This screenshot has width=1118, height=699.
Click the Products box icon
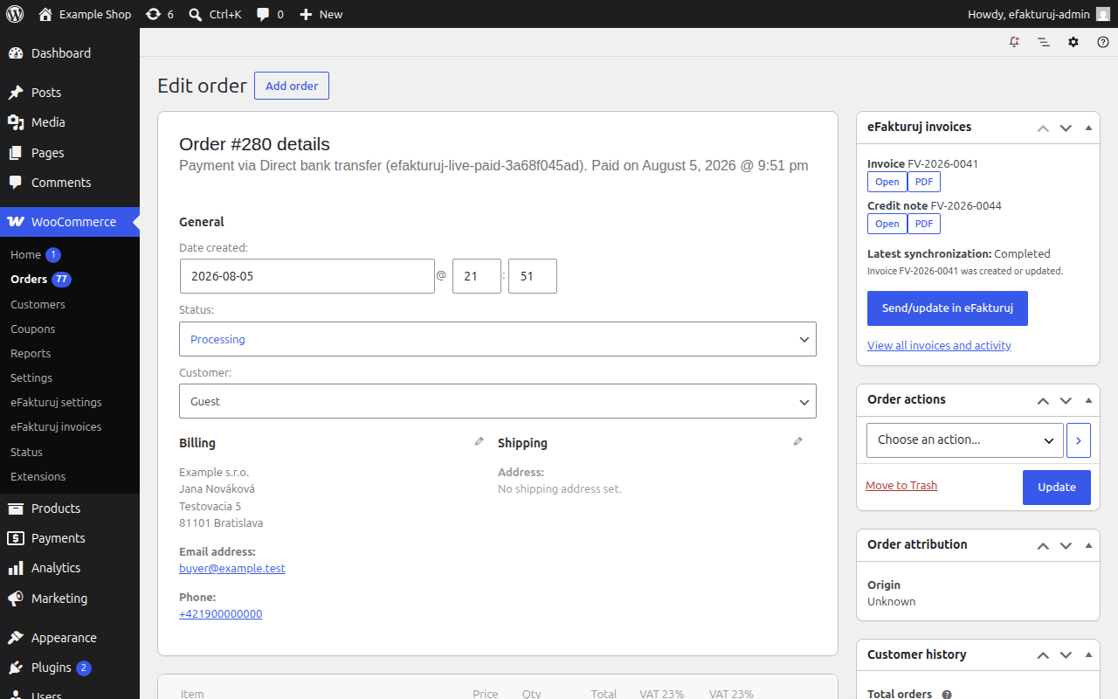pos(16,509)
